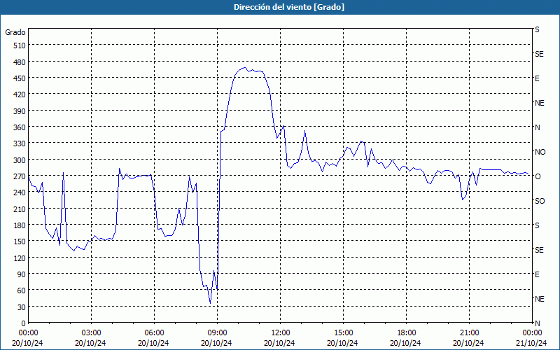Screen dimensions: 560x350
Task: Select the 20/10/24 date under 09:00
Action: 216,343
